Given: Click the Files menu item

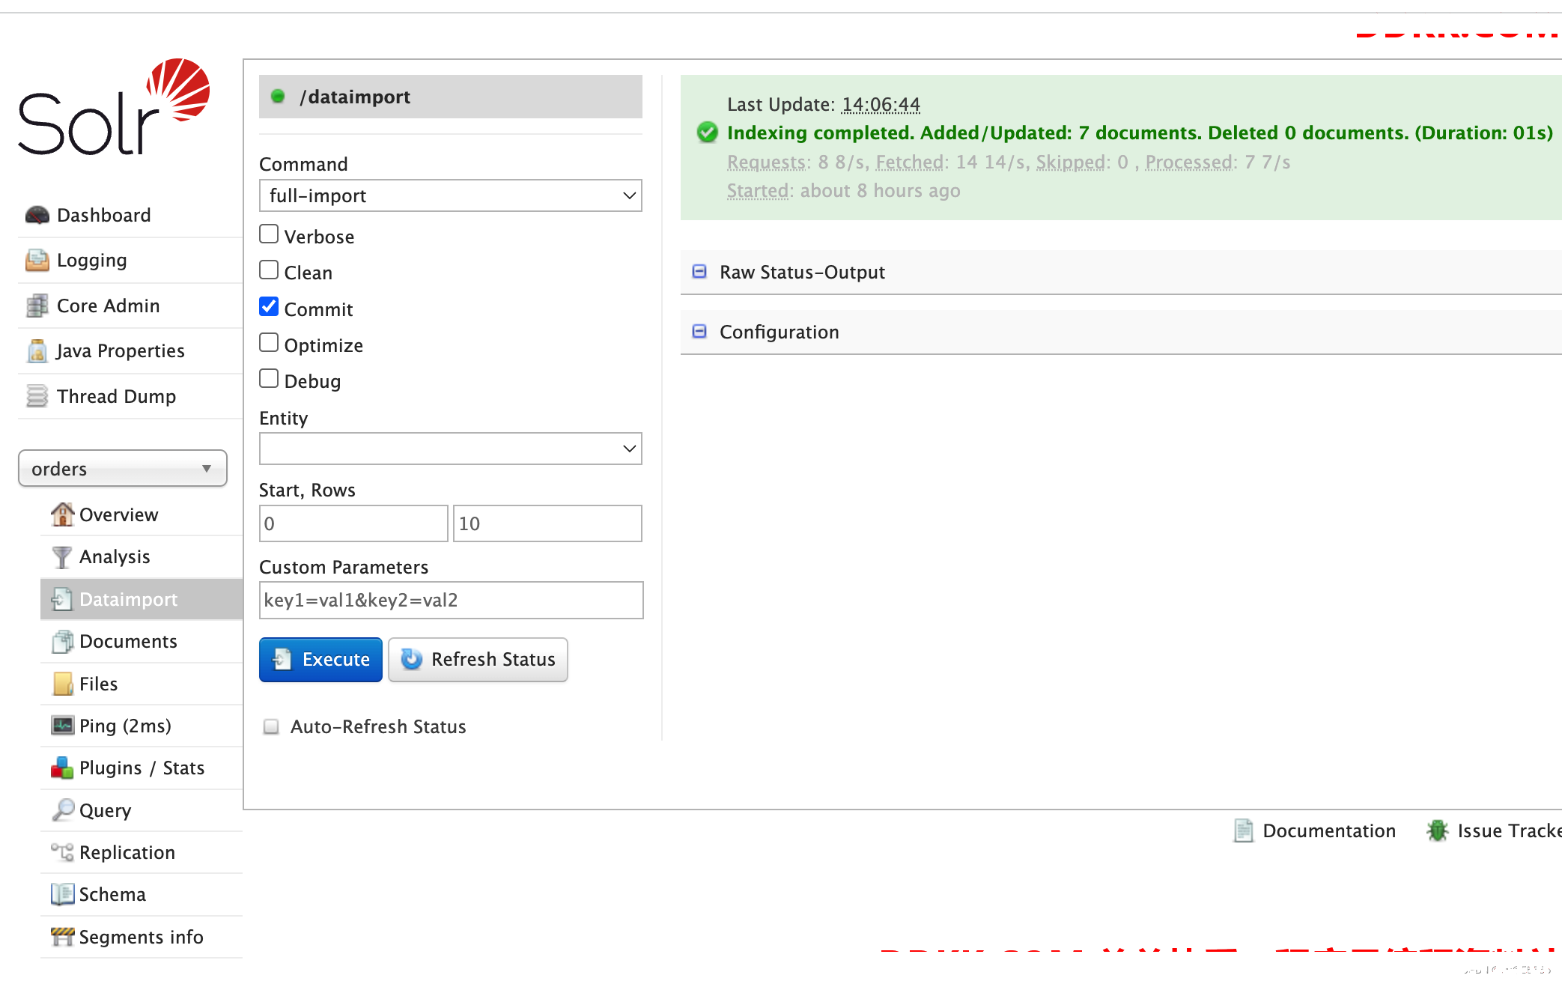Looking at the screenshot, I should click(x=98, y=684).
